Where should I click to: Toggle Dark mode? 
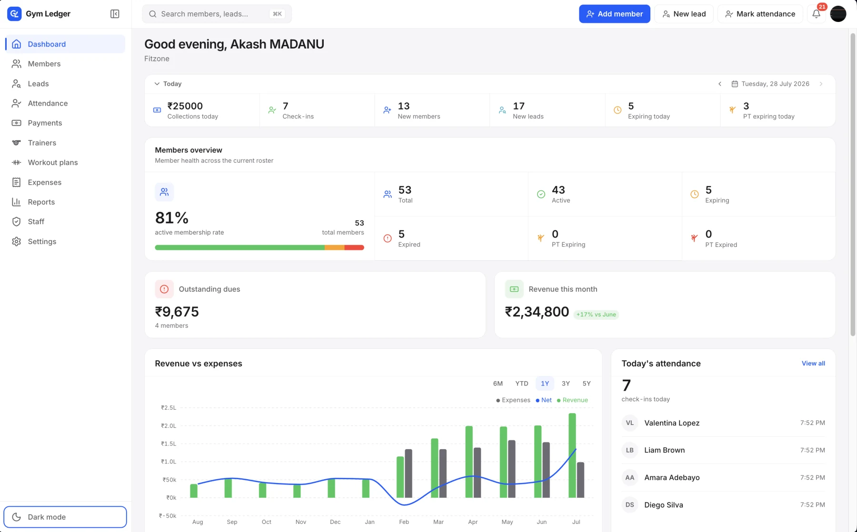pos(65,517)
